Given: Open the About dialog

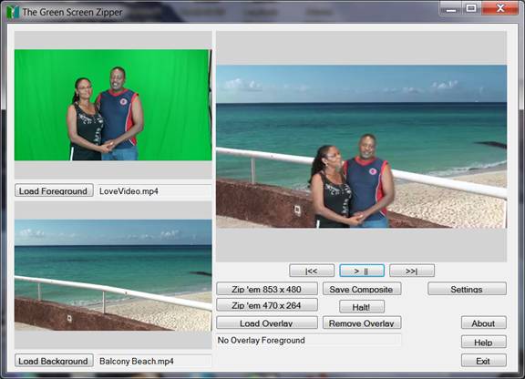Looking at the screenshot, I should (x=483, y=323).
